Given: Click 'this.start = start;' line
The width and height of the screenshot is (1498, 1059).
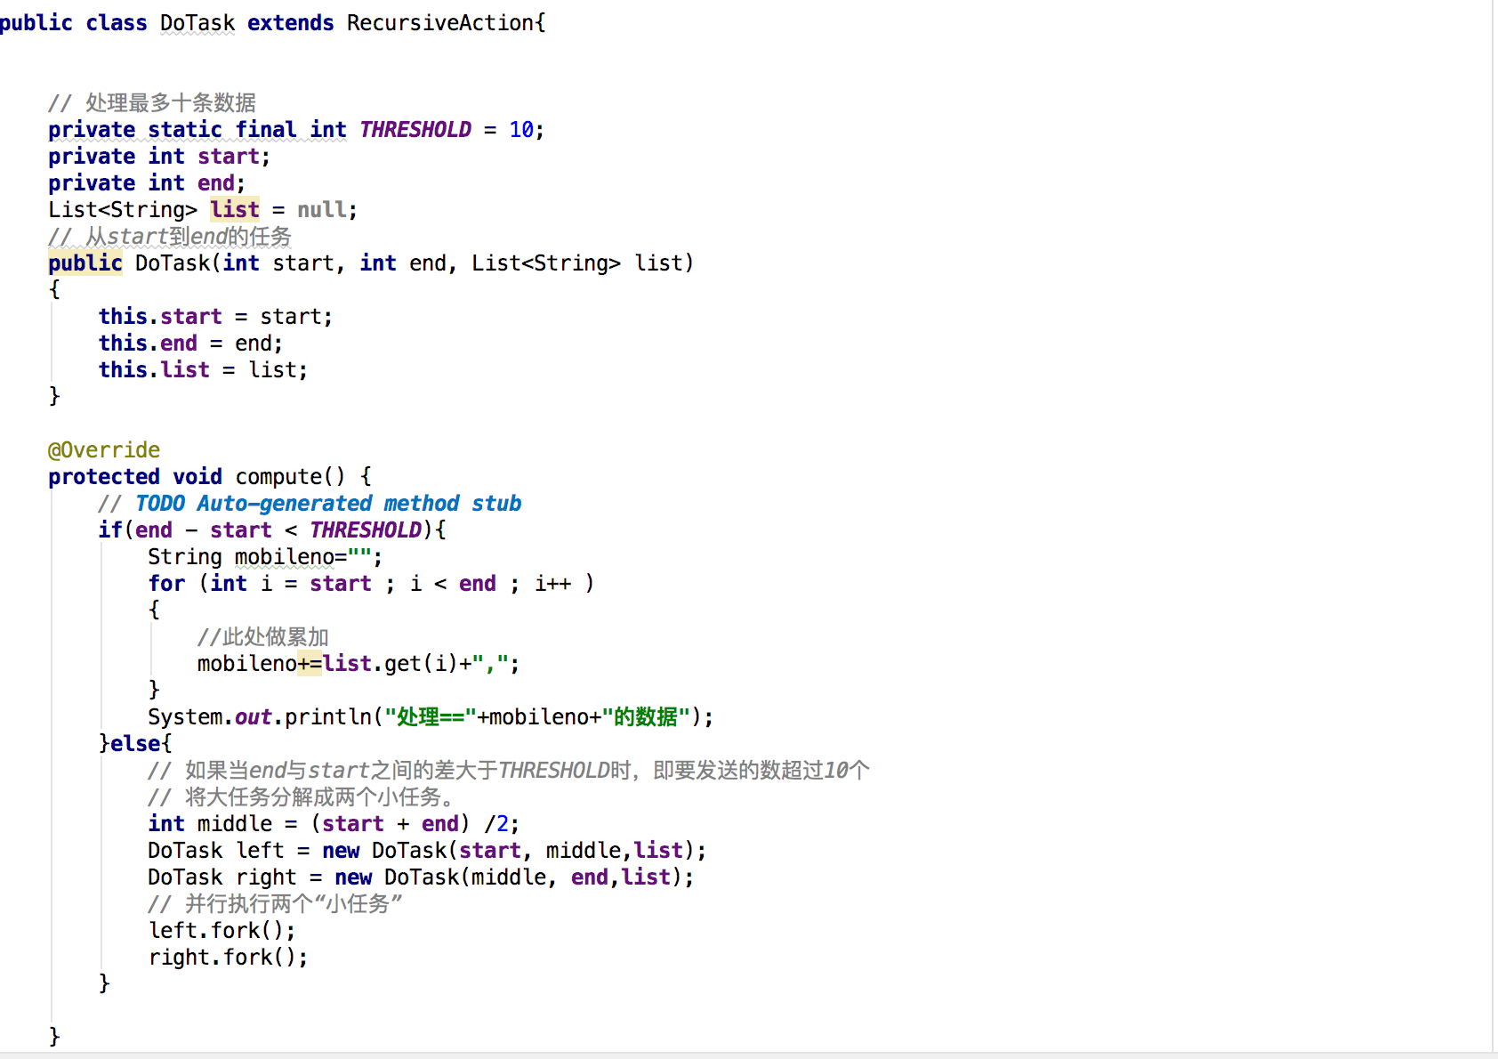Looking at the screenshot, I should point(215,317).
